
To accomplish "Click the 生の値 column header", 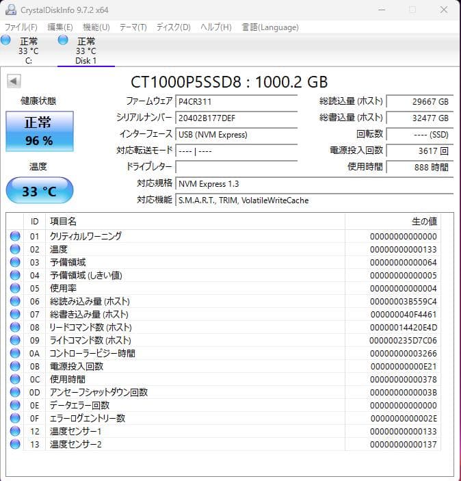I will click(393, 221).
